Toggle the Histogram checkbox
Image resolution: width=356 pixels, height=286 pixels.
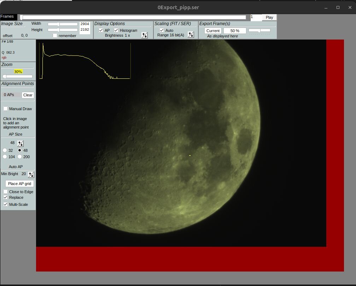pos(116,30)
